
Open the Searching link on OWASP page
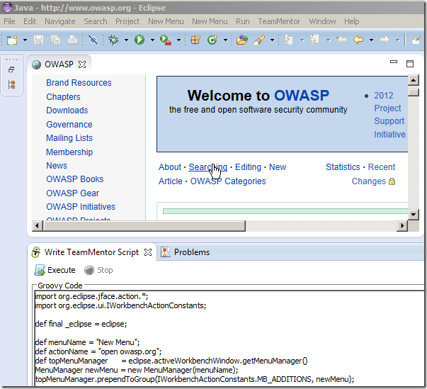tap(207, 167)
